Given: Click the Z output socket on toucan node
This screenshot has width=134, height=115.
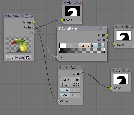Looking at the screenshot, I should coord(34,32).
